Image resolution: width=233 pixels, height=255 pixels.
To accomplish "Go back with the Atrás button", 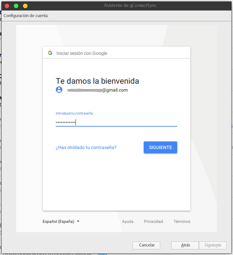I will coord(185,245).
